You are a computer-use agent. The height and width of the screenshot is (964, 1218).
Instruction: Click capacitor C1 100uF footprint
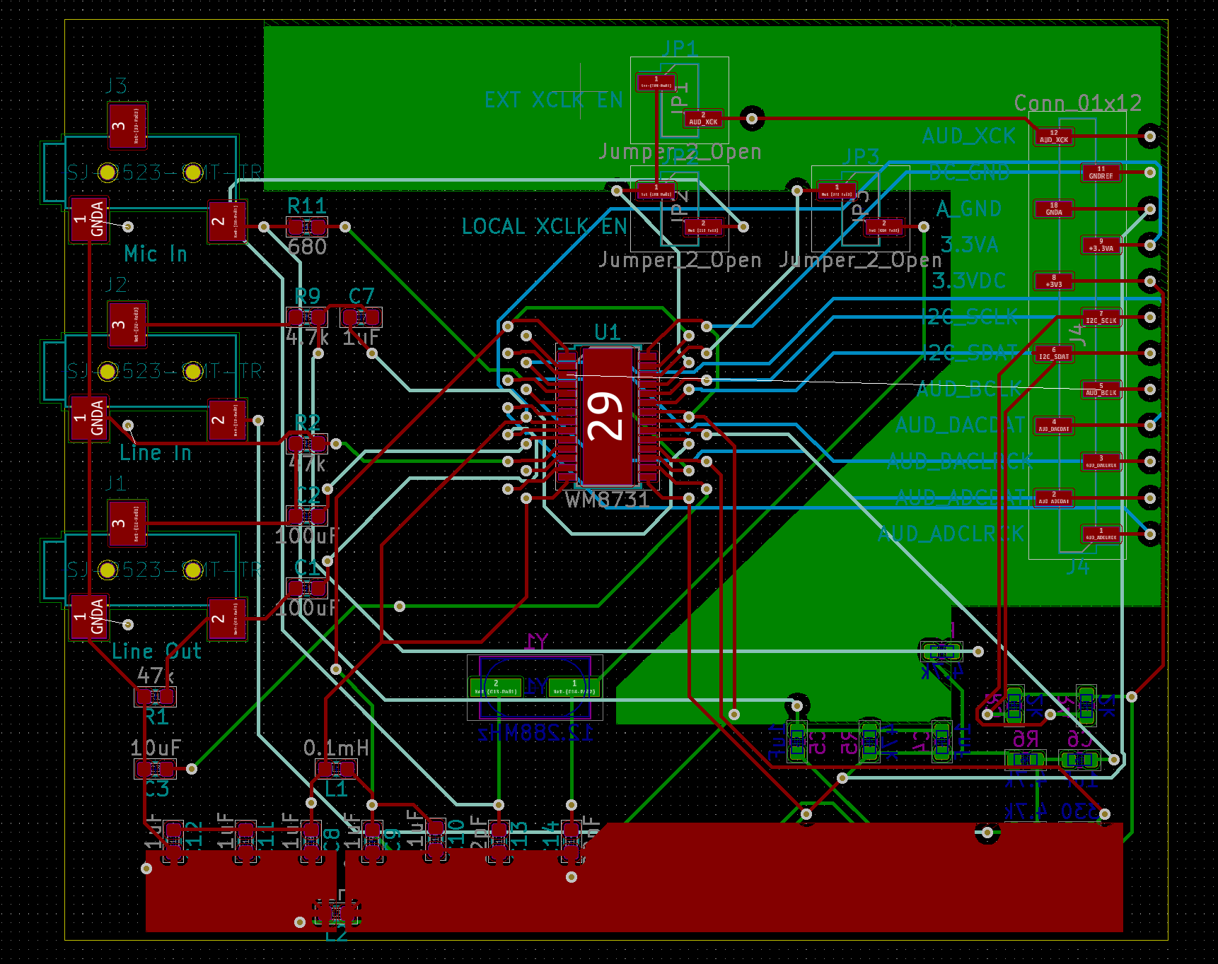[x=306, y=588]
